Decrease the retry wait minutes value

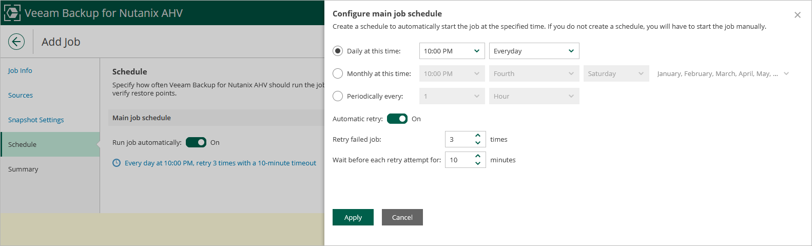tap(478, 163)
